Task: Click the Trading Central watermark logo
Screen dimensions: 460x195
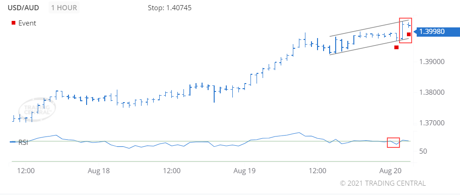Action: click(39, 109)
